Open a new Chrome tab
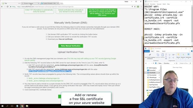This screenshot has width=193, height=108. pyautogui.click(x=62, y=3)
